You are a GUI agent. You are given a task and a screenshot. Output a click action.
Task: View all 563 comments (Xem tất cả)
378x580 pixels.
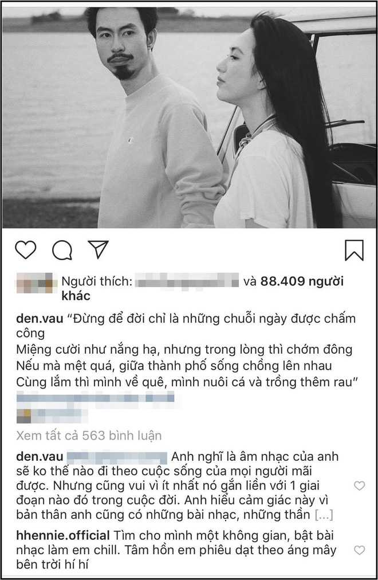coord(89,436)
